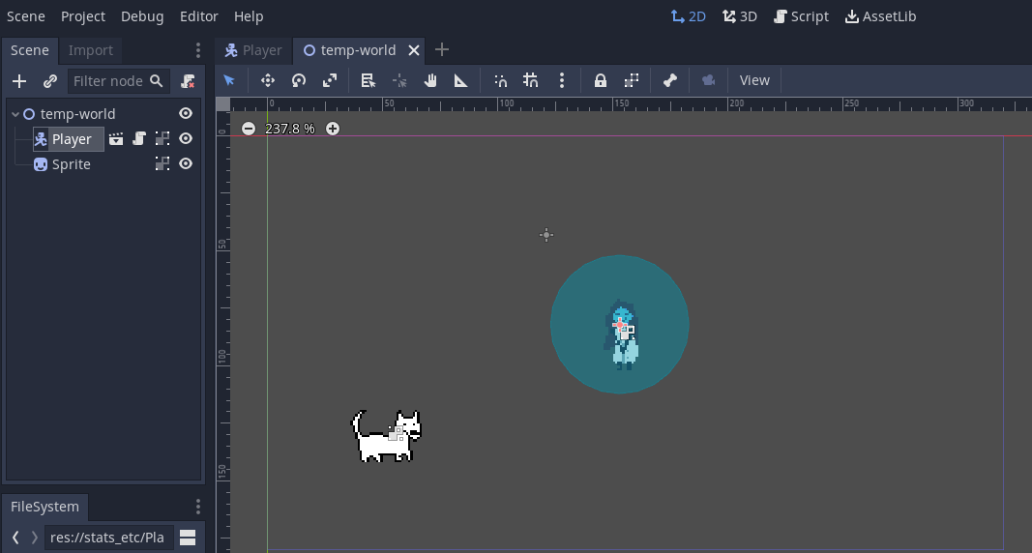Close the temp-world scene tab
The image size is (1032, 553).
tap(414, 50)
